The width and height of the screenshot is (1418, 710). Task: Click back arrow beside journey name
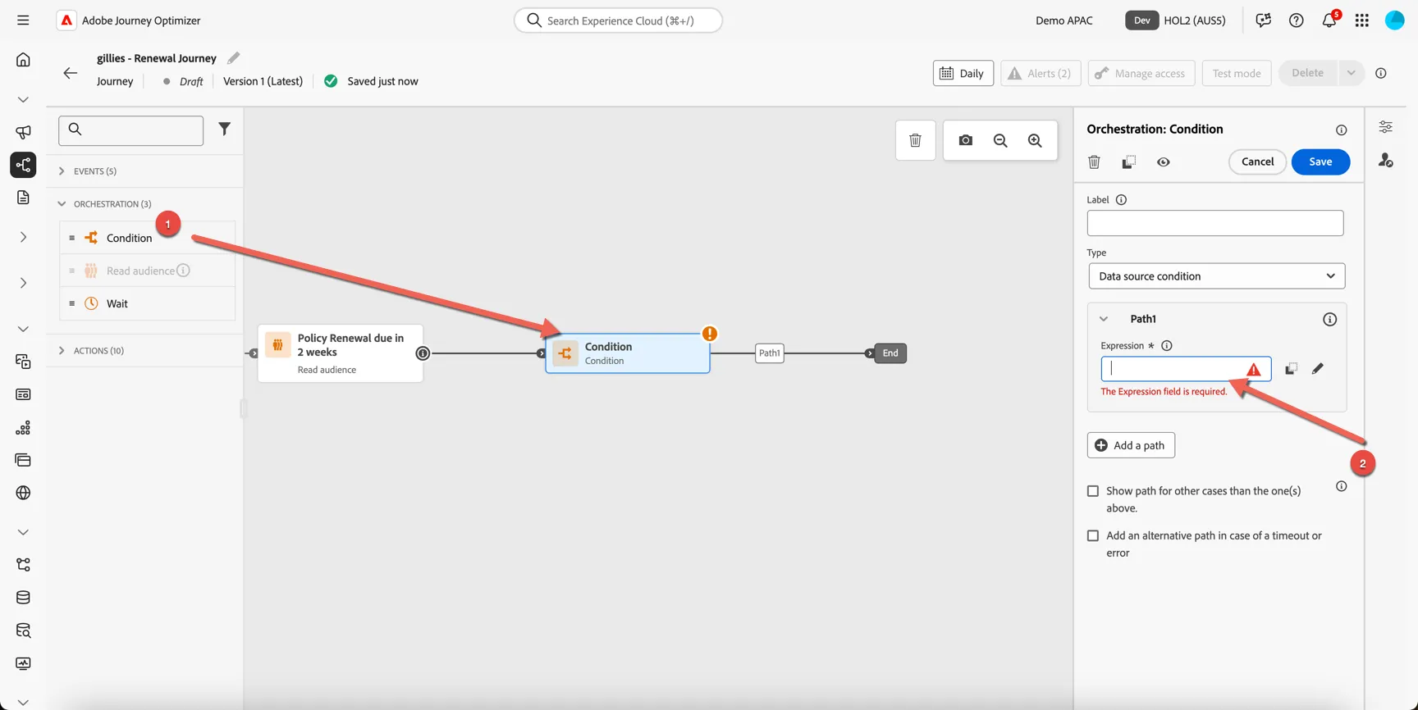pyautogui.click(x=71, y=73)
